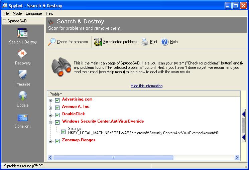Select the HKEY_LOCAL_MACHINE registry entry text
Viewport: 249px width, 170px height.
point(143,133)
